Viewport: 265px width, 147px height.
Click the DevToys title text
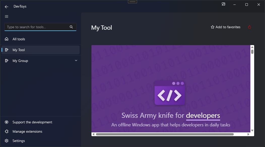click(x=20, y=7)
